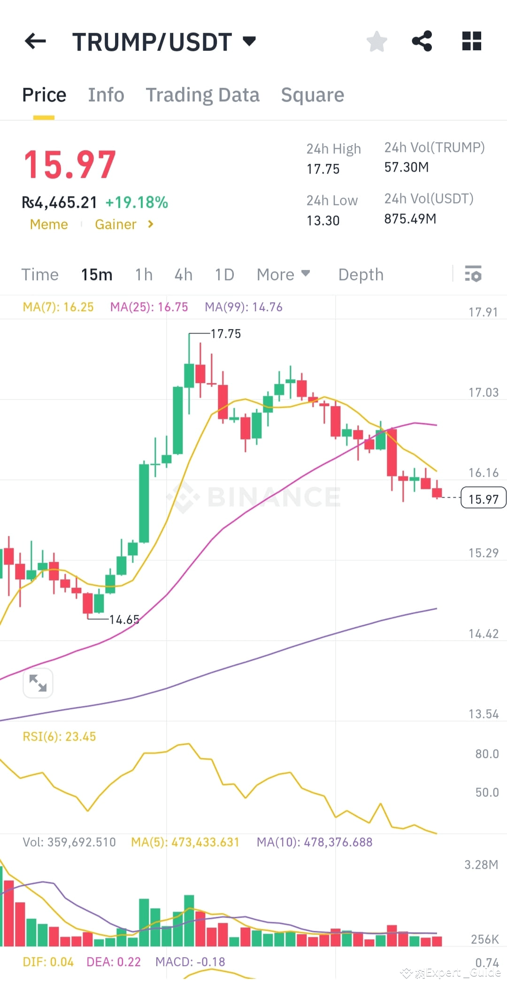The height and width of the screenshot is (983, 507).
Task: Open chart indicator settings icon beside Depth
Action: click(x=473, y=275)
